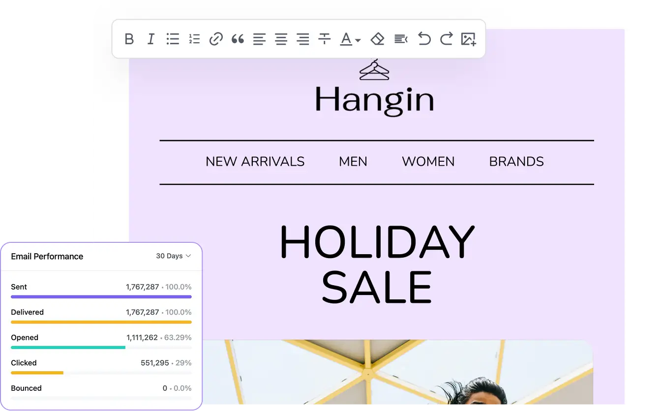Click the Email Performance title
Image resolution: width=661 pixels, height=411 pixels.
point(47,256)
